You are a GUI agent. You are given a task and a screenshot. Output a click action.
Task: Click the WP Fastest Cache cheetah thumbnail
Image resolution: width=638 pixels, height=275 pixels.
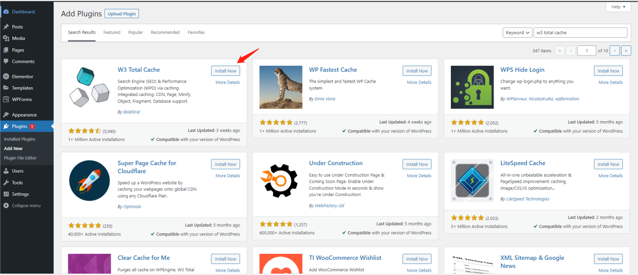click(281, 87)
